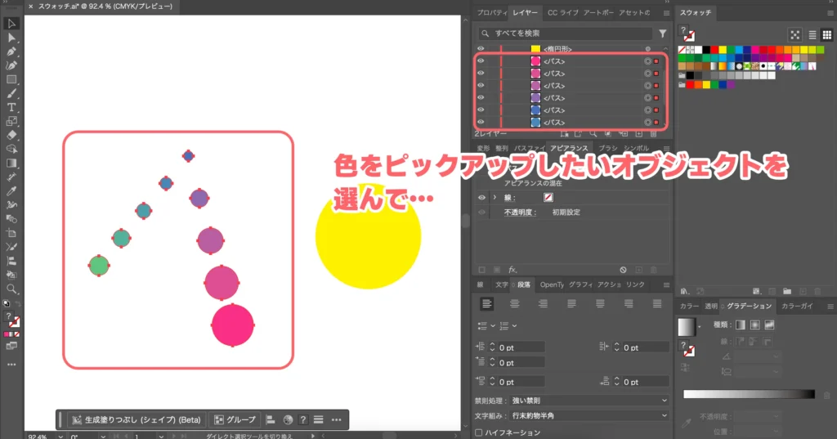Screen dimensions: 837x439
Task: Toggle fill/stroke box in Swatches panel
Action: pyautogui.click(x=687, y=34)
